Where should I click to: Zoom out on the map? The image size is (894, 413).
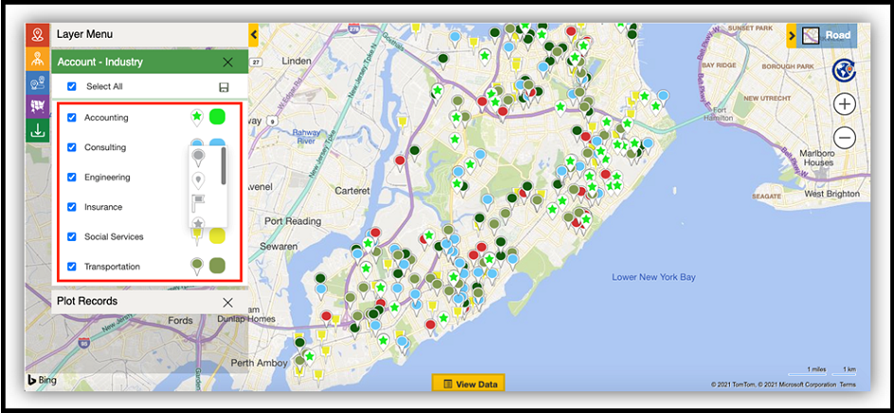[x=845, y=138]
